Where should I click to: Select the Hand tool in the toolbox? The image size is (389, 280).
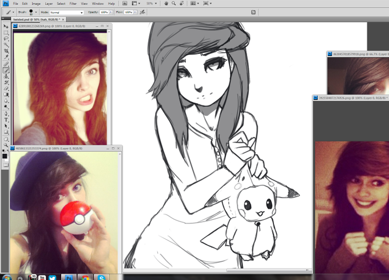point(6,139)
